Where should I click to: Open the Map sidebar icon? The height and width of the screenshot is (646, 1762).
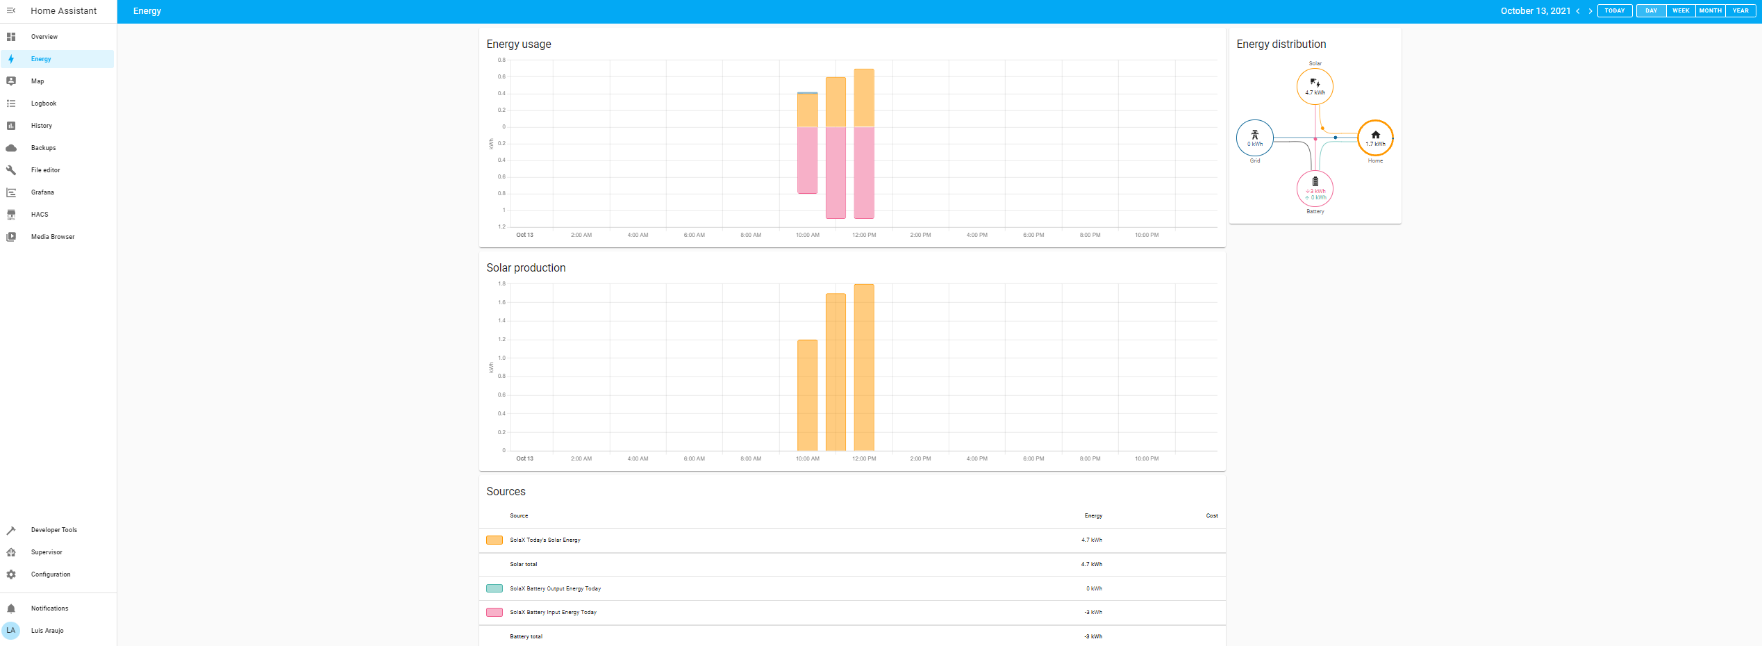[x=11, y=81]
